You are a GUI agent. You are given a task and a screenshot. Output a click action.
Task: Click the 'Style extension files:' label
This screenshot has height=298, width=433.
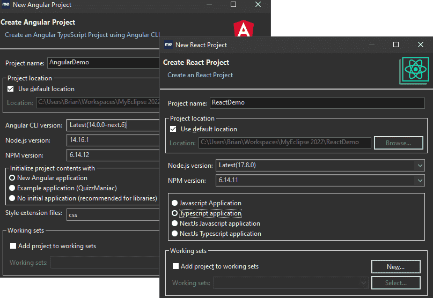coord(34,213)
